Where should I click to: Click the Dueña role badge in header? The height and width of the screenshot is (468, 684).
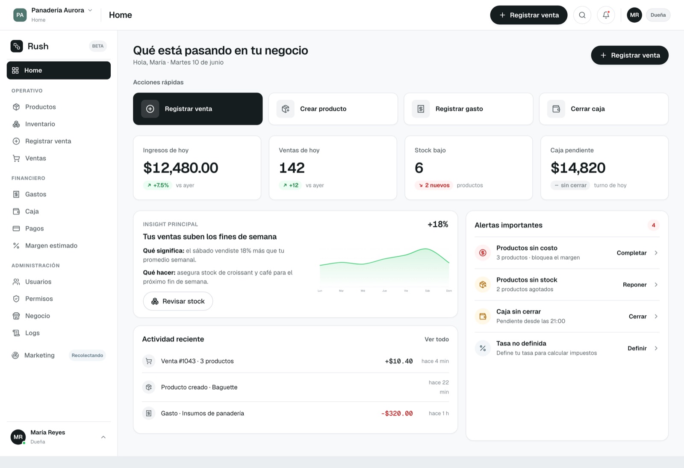pos(658,15)
